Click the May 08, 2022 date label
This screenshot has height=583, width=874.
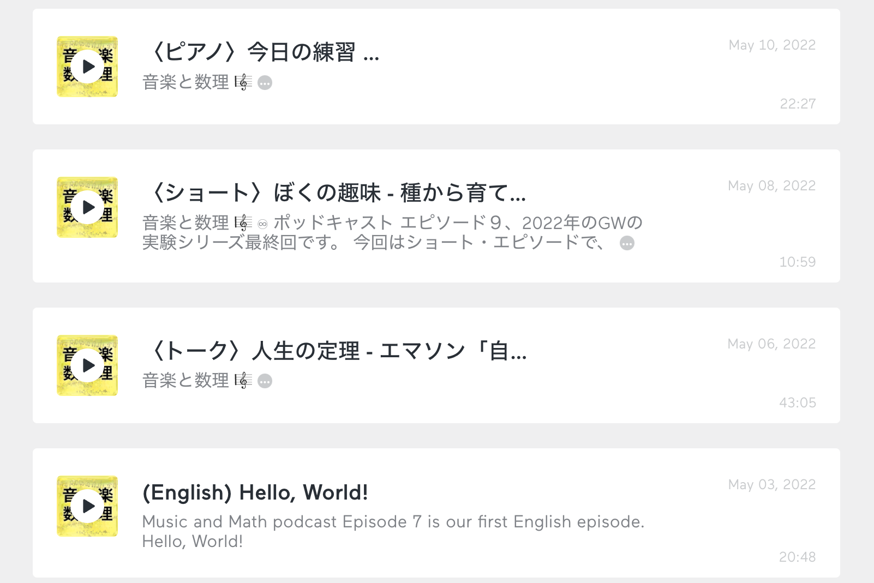(771, 186)
